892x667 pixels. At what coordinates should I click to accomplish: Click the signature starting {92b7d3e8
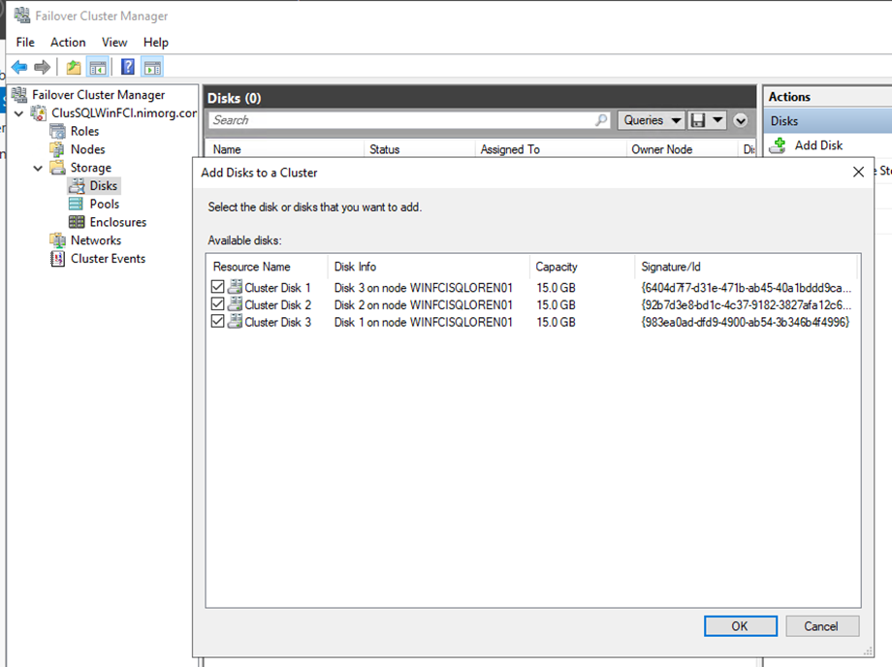(x=746, y=304)
